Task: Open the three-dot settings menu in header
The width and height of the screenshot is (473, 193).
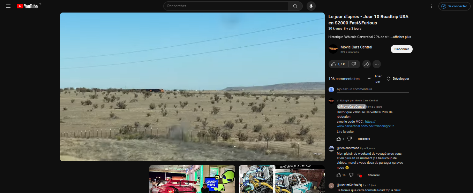Action: pyautogui.click(x=432, y=6)
